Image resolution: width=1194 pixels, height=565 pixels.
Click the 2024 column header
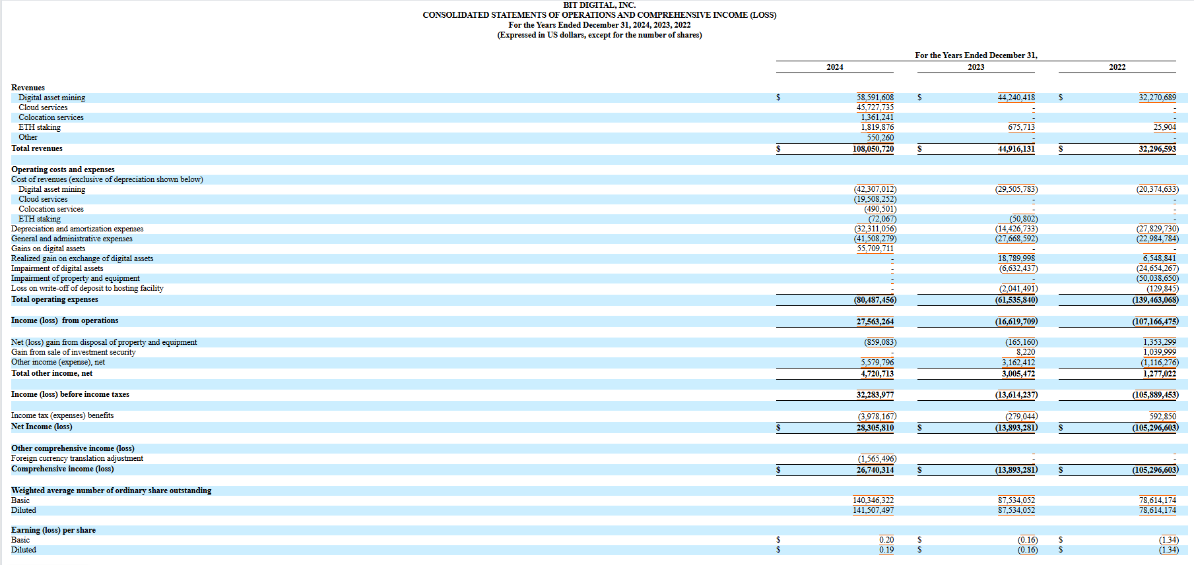tap(834, 67)
